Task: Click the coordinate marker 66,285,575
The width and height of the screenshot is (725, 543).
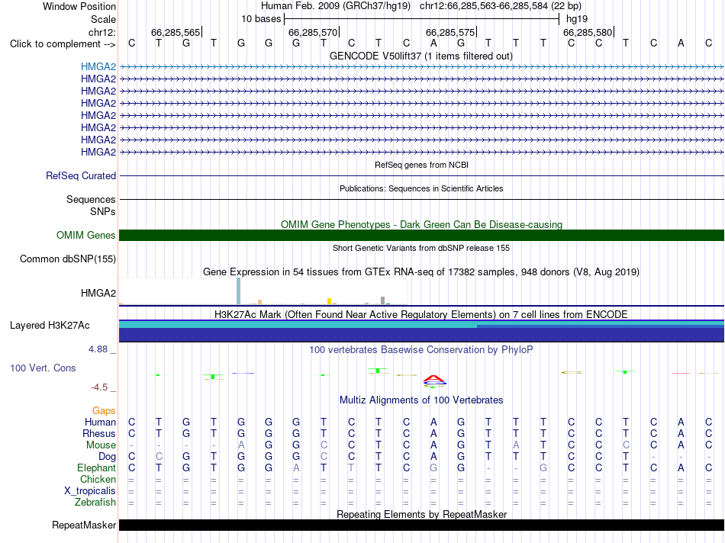Action: pyautogui.click(x=450, y=32)
